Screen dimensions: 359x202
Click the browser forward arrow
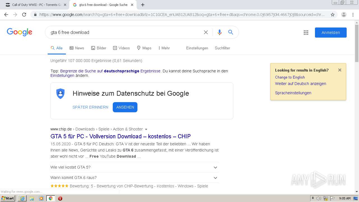pyautogui.click(x=15, y=15)
